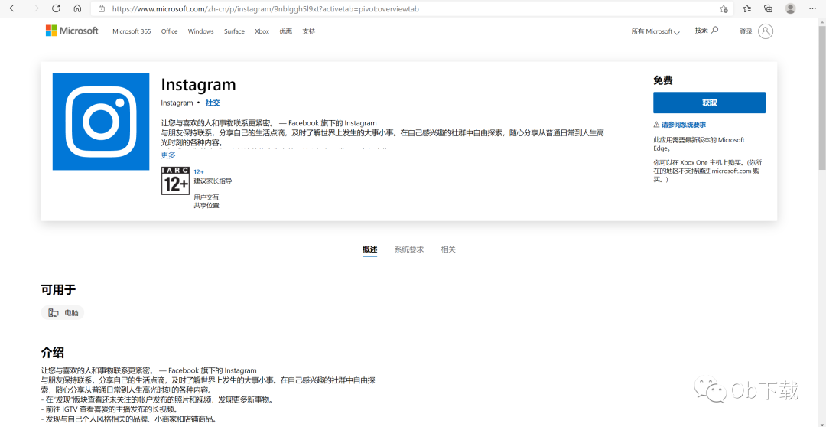Open the Microsoft 365 nav item
Screen dimensions: 826x427
(132, 31)
